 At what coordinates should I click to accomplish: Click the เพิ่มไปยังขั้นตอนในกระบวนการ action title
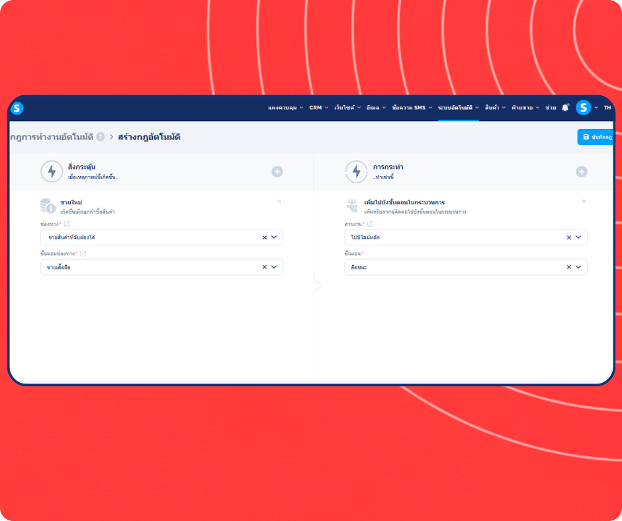pos(404,202)
